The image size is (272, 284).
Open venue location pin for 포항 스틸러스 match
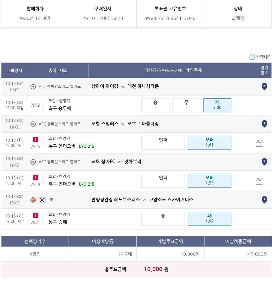[x=264, y=124]
